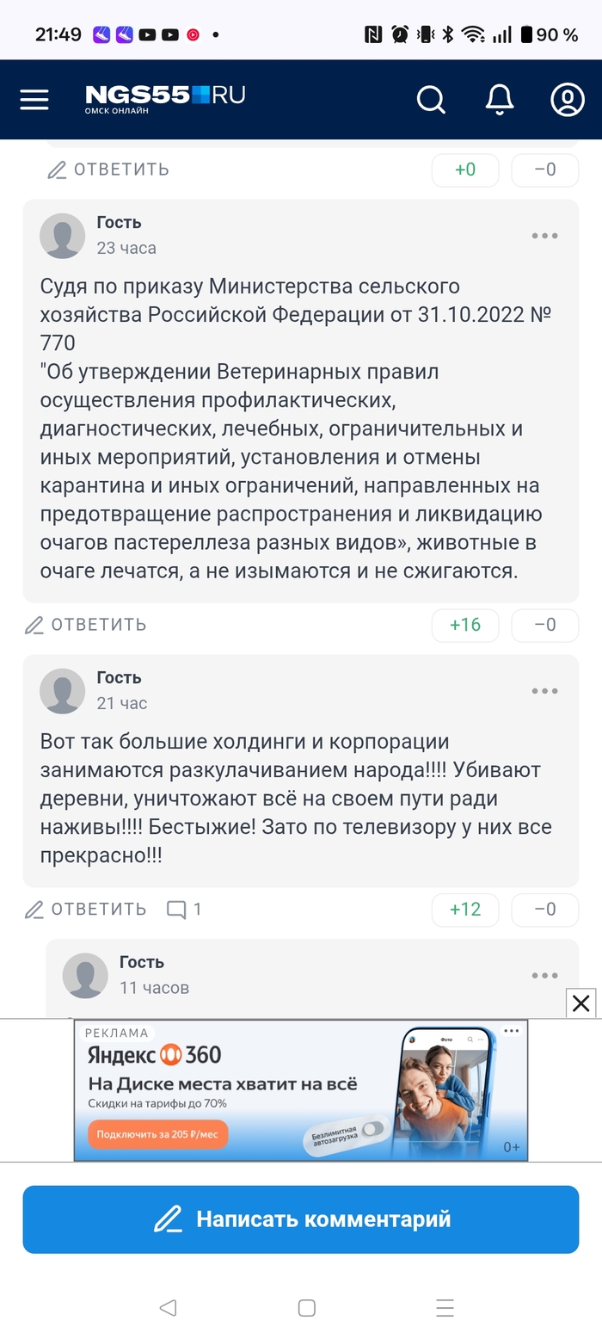The image size is (602, 1339).
Task: Open guest avatar on 23 часа comment
Action: pos(63,236)
